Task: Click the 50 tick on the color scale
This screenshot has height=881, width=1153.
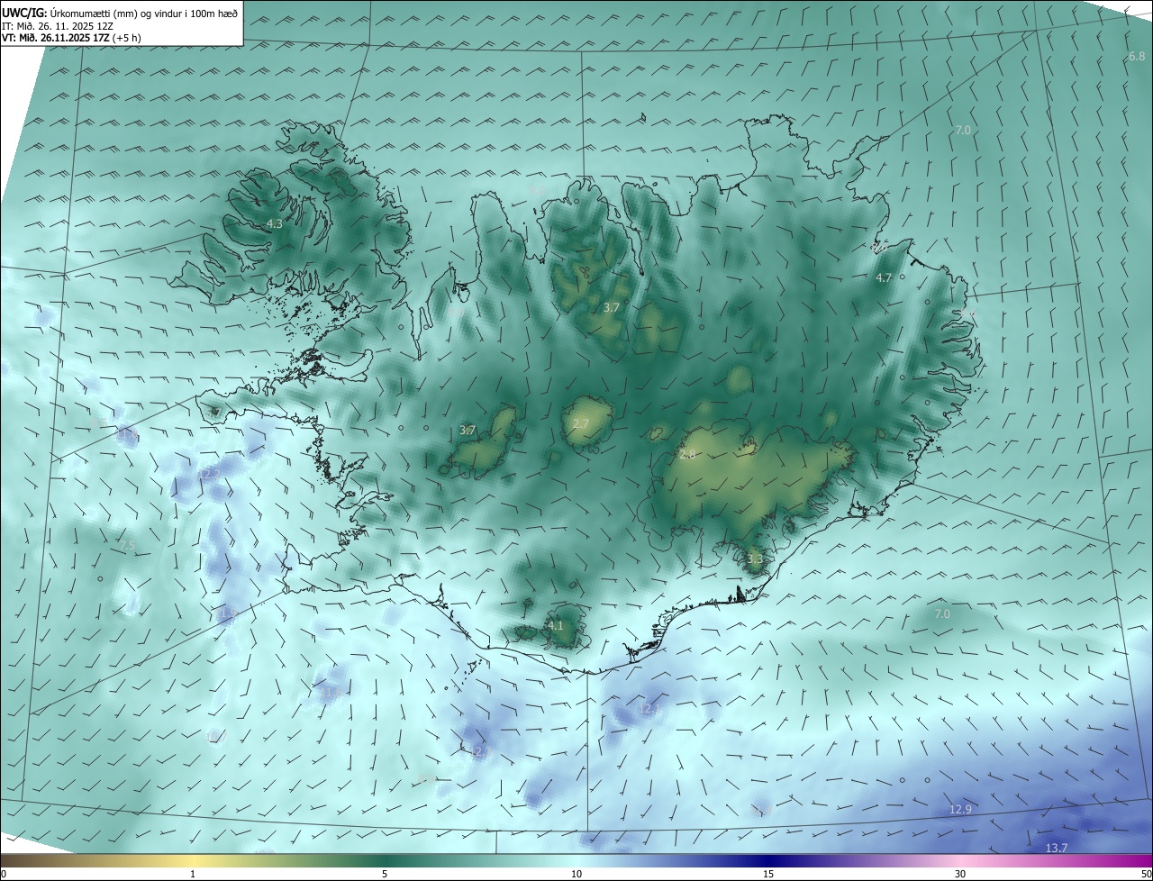Action: coord(1146,874)
